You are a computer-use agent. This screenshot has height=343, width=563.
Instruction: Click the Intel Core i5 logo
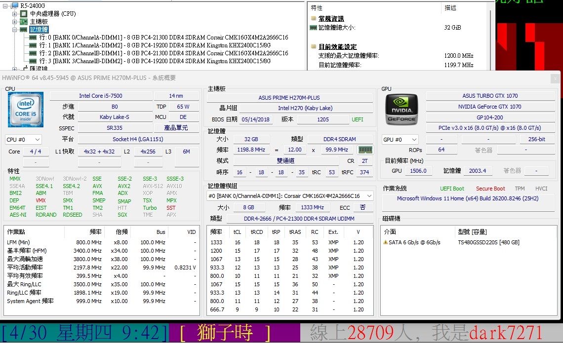click(x=26, y=110)
